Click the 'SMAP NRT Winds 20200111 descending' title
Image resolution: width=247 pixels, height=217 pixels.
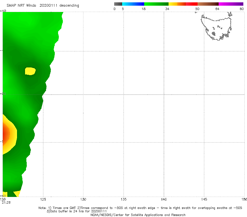[43, 6]
